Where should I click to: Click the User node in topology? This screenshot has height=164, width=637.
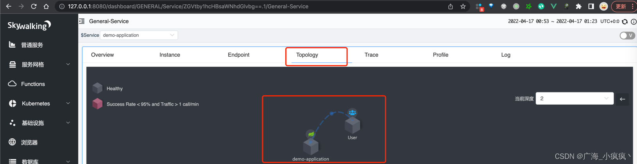(x=352, y=125)
